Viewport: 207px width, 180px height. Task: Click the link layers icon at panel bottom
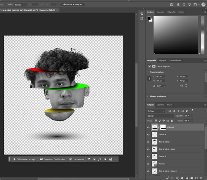172,178
